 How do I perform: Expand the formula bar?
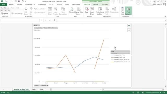click(x=165, y=20)
